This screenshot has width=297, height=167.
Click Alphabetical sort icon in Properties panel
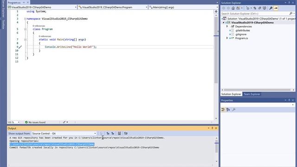coord(228,109)
